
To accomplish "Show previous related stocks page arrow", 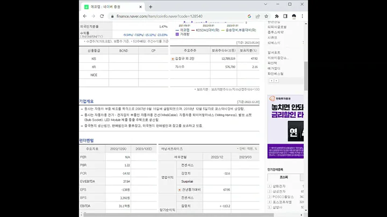I will pyautogui.click(x=271, y=81).
